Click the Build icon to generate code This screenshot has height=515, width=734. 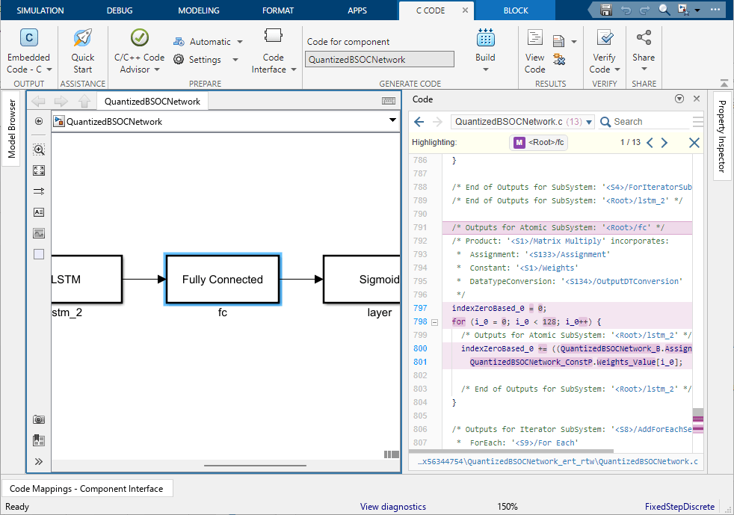485,39
